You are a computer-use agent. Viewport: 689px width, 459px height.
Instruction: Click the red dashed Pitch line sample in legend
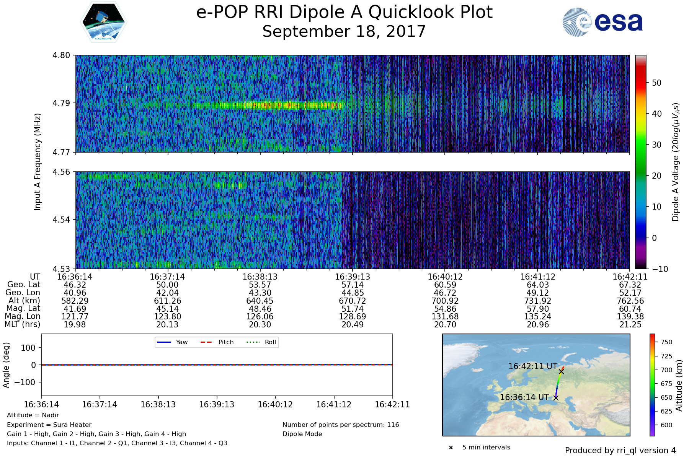coord(206,342)
